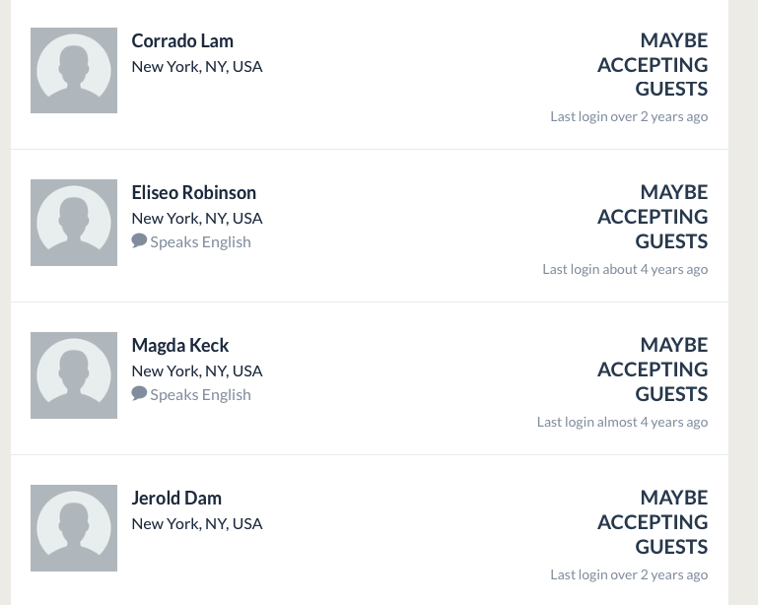Click speech bubble icon beside Eliseo's language
This screenshot has width=758, height=605.
tap(139, 241)
